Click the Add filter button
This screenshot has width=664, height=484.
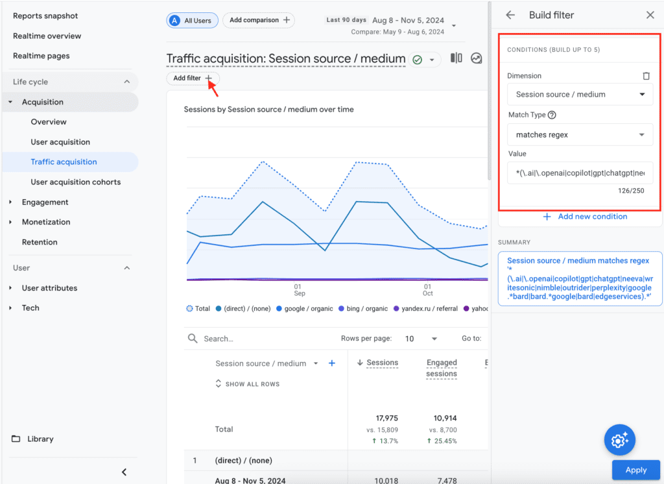[193, 78]
